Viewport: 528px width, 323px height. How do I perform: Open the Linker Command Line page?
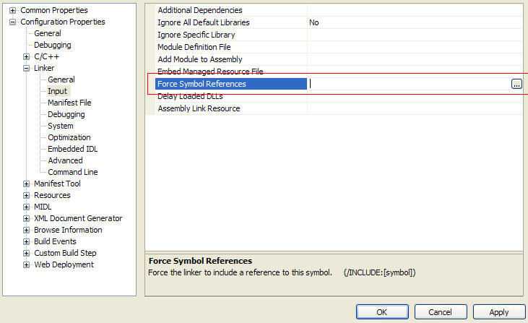(72, 172)
